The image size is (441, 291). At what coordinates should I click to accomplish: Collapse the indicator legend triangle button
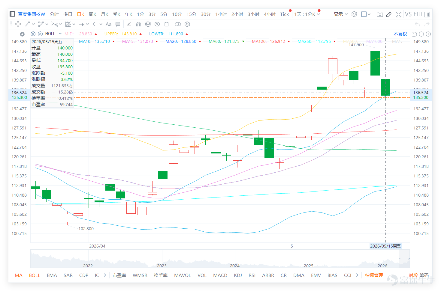click(x=22, y=34)
